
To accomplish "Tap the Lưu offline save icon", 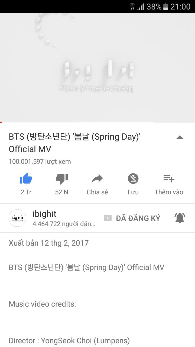I will (x=133, y=179).
